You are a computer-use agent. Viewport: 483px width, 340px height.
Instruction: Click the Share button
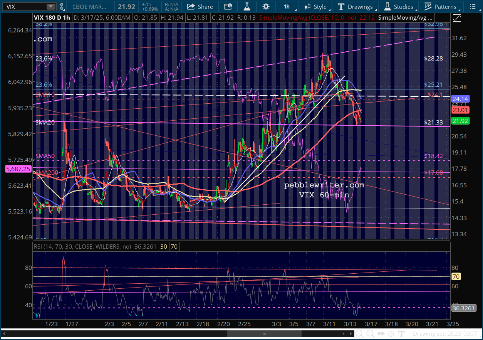200,7
